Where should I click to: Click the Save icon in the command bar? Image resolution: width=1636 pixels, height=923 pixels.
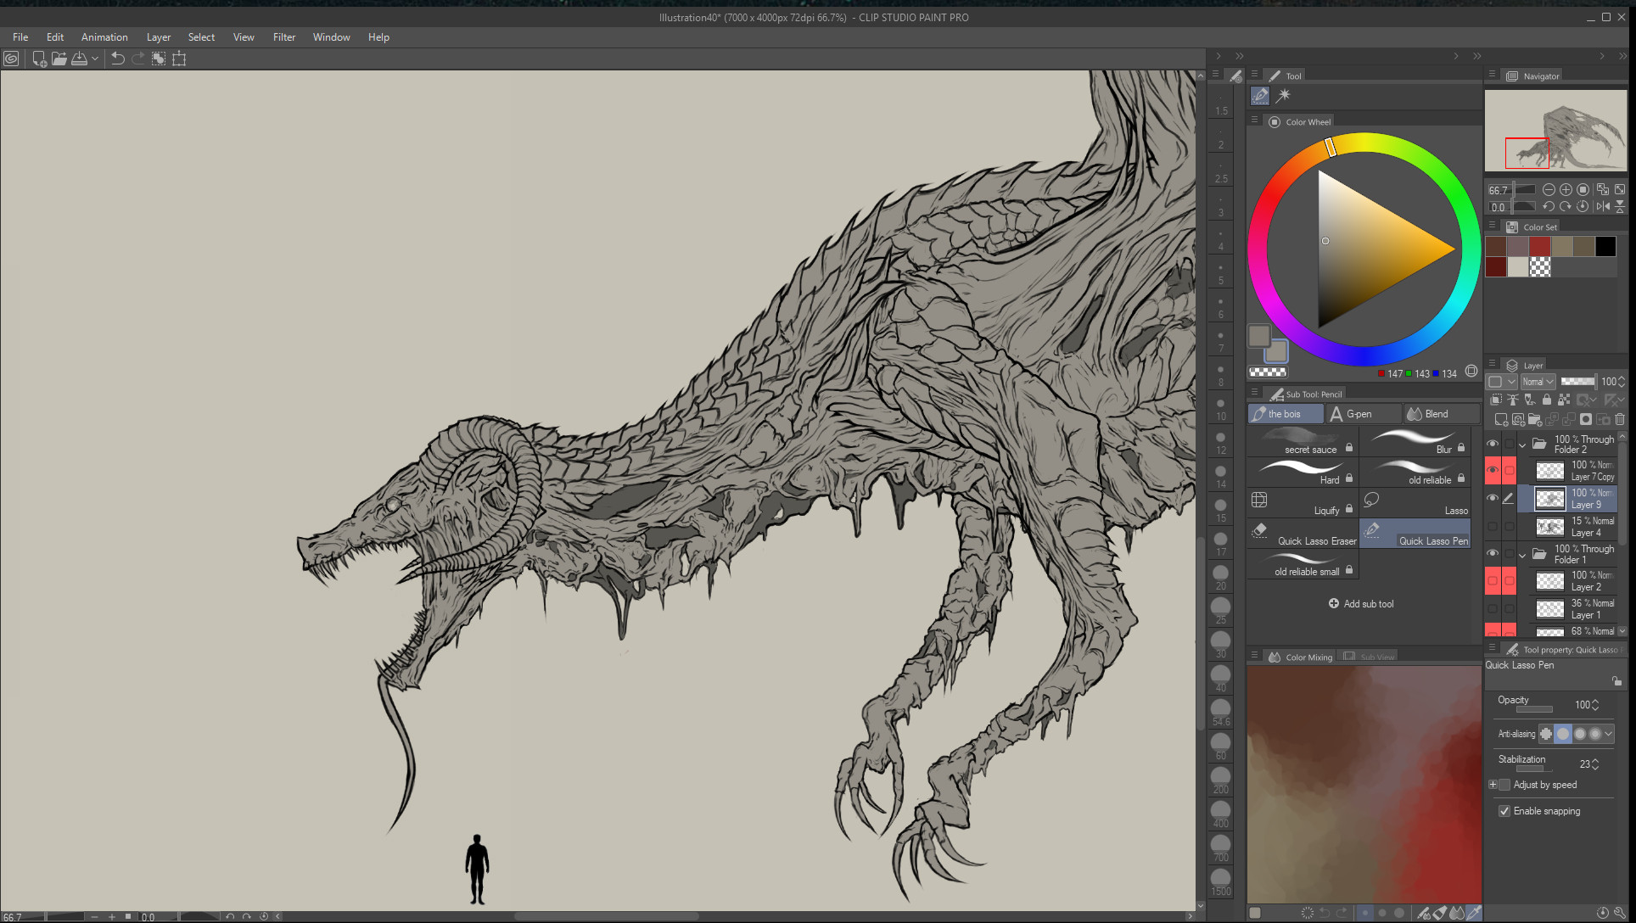[79, 59]
